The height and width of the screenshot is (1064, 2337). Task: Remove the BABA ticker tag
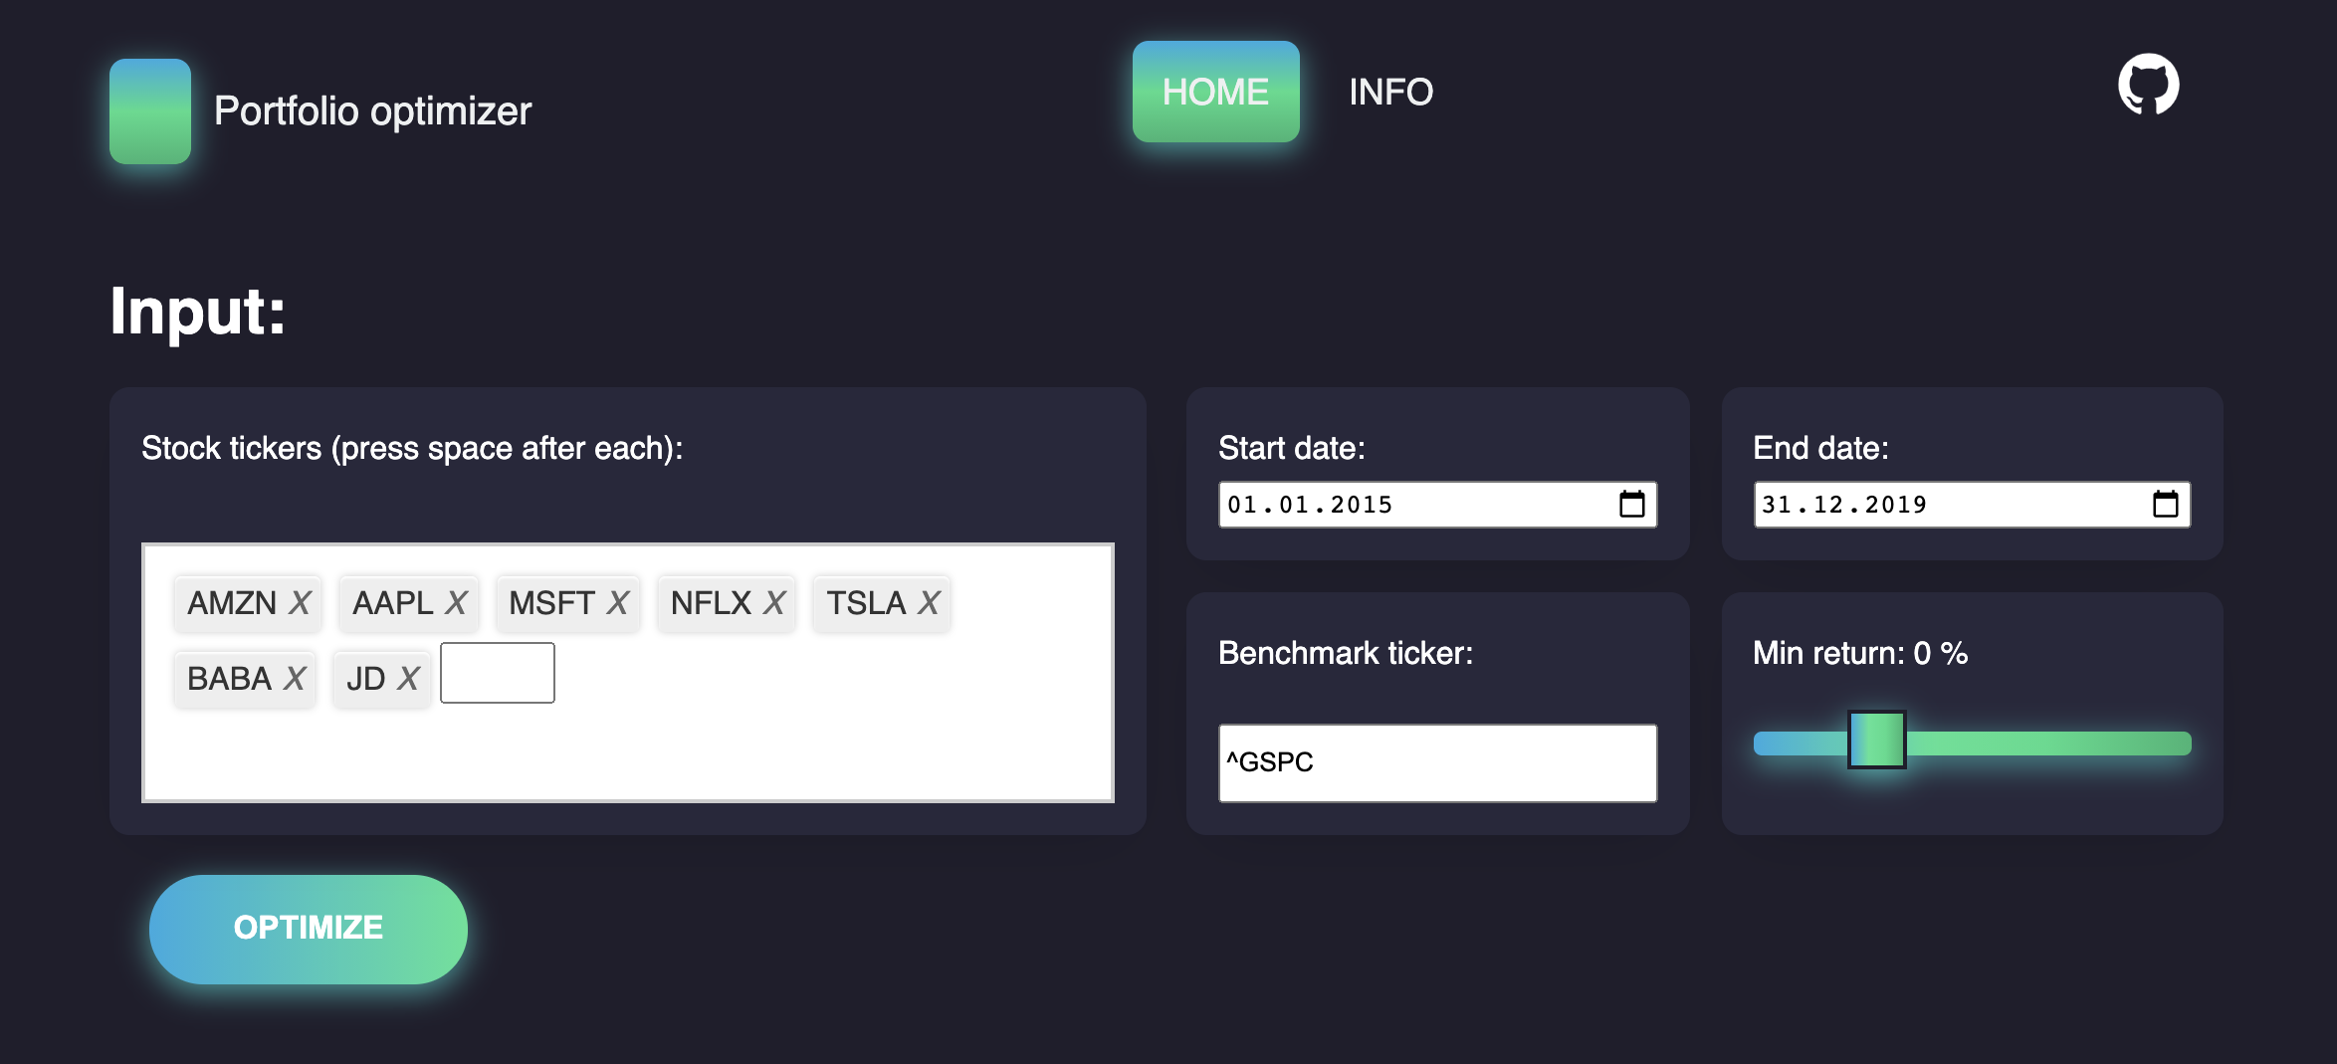coord(294,679)
